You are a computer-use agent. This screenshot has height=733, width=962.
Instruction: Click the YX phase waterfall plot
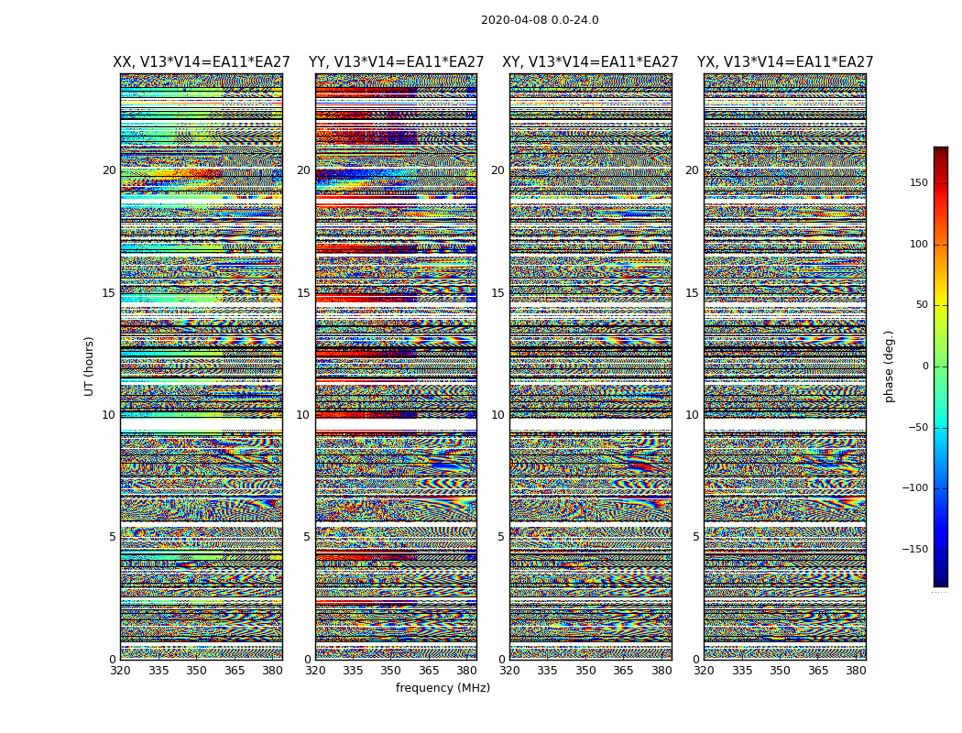pyautogui.click(x=785, y=366)
